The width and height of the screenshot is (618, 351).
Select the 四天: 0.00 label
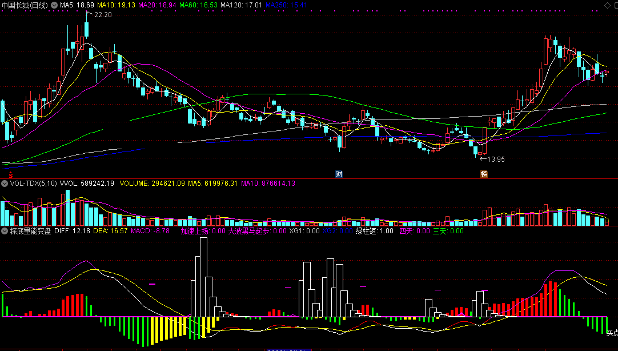414,231
